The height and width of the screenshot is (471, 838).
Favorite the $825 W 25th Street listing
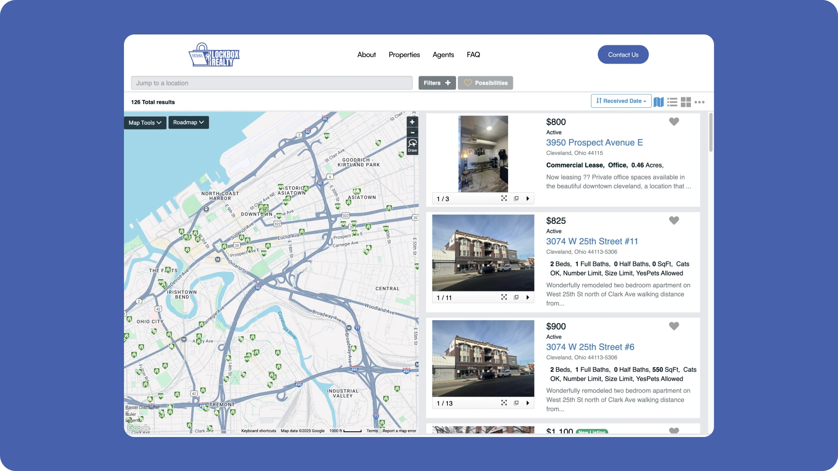674,221
